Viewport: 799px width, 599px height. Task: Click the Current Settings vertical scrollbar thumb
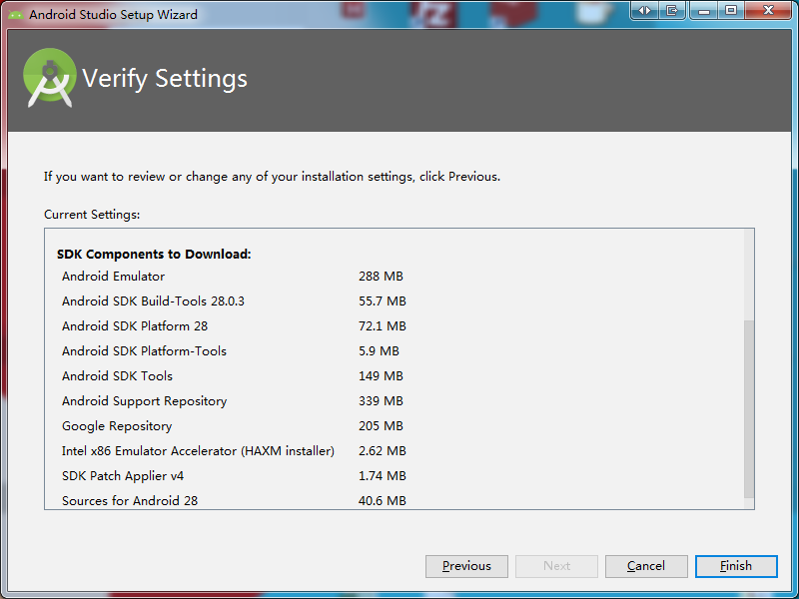tap(748, 409)
